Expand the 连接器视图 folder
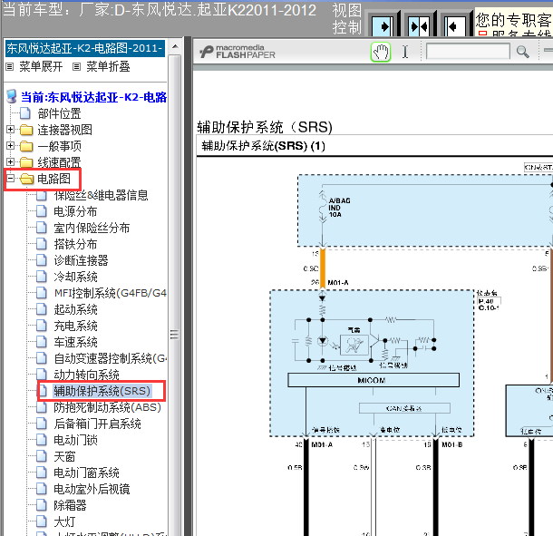553x536 pixels. pos(10,129)
